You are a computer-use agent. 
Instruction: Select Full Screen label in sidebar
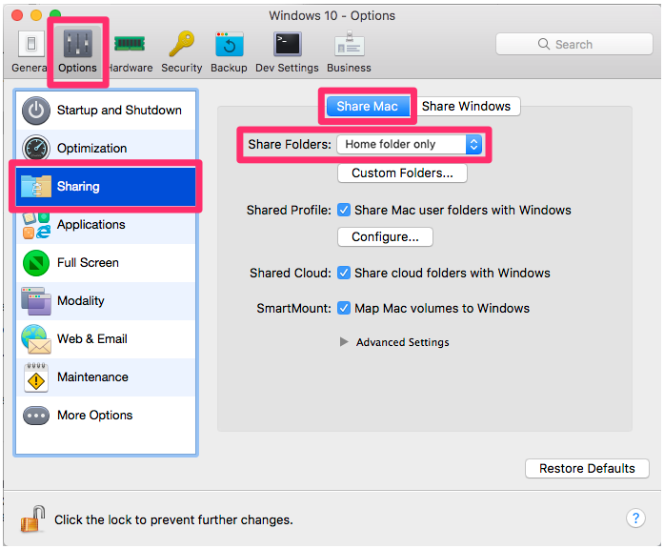(88, 263)
